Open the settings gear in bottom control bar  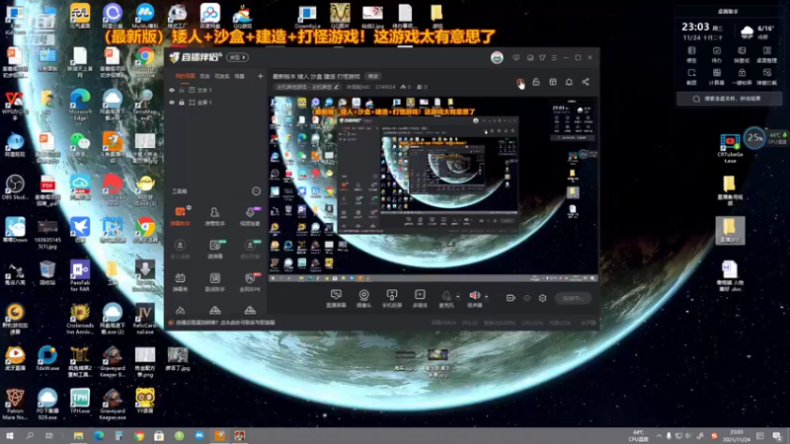(x=542, y=298)
